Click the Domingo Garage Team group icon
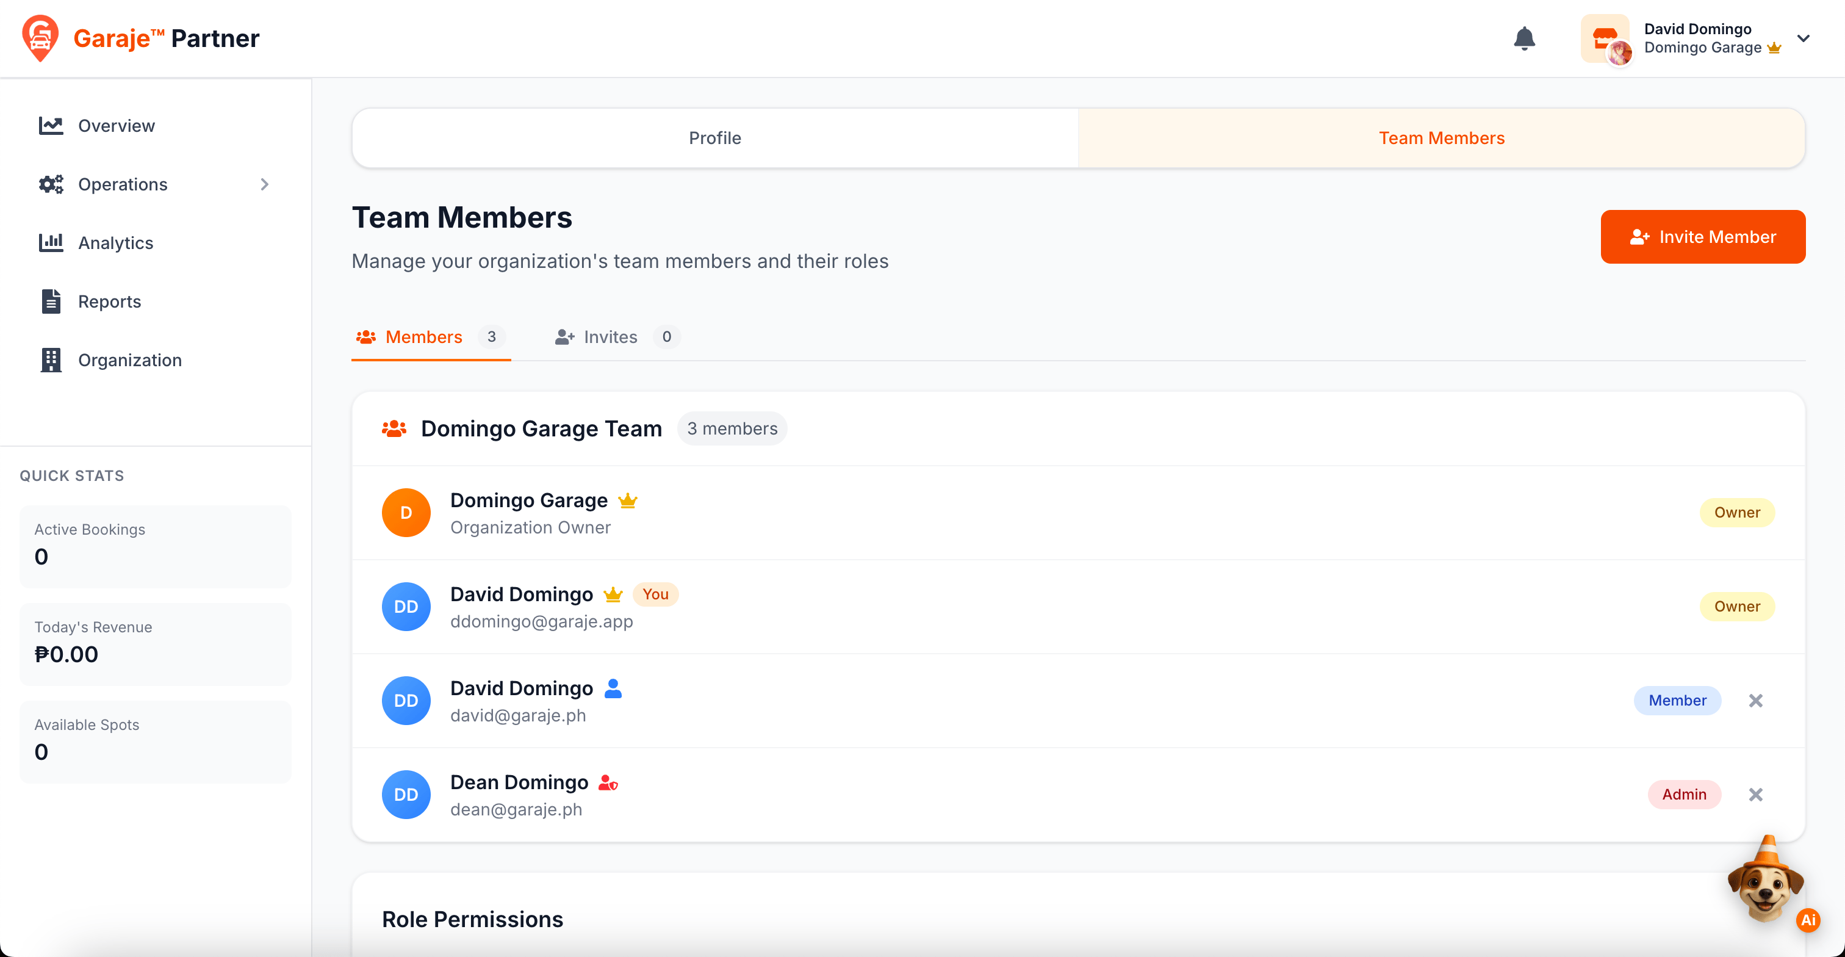This screenshot has width=1845, height=957. click(x=394, y=428)
